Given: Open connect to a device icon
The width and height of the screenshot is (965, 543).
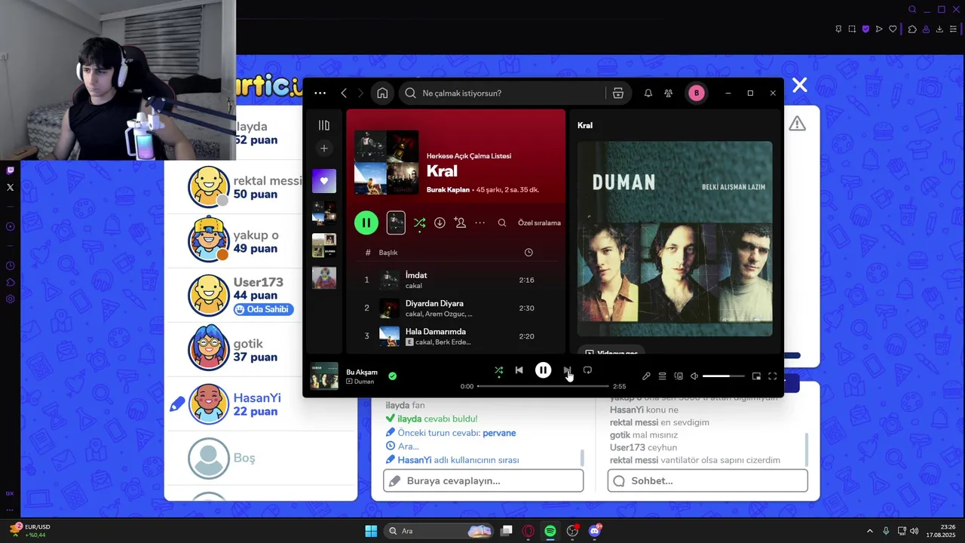Looking at the screenshot, I should point(679,376).
